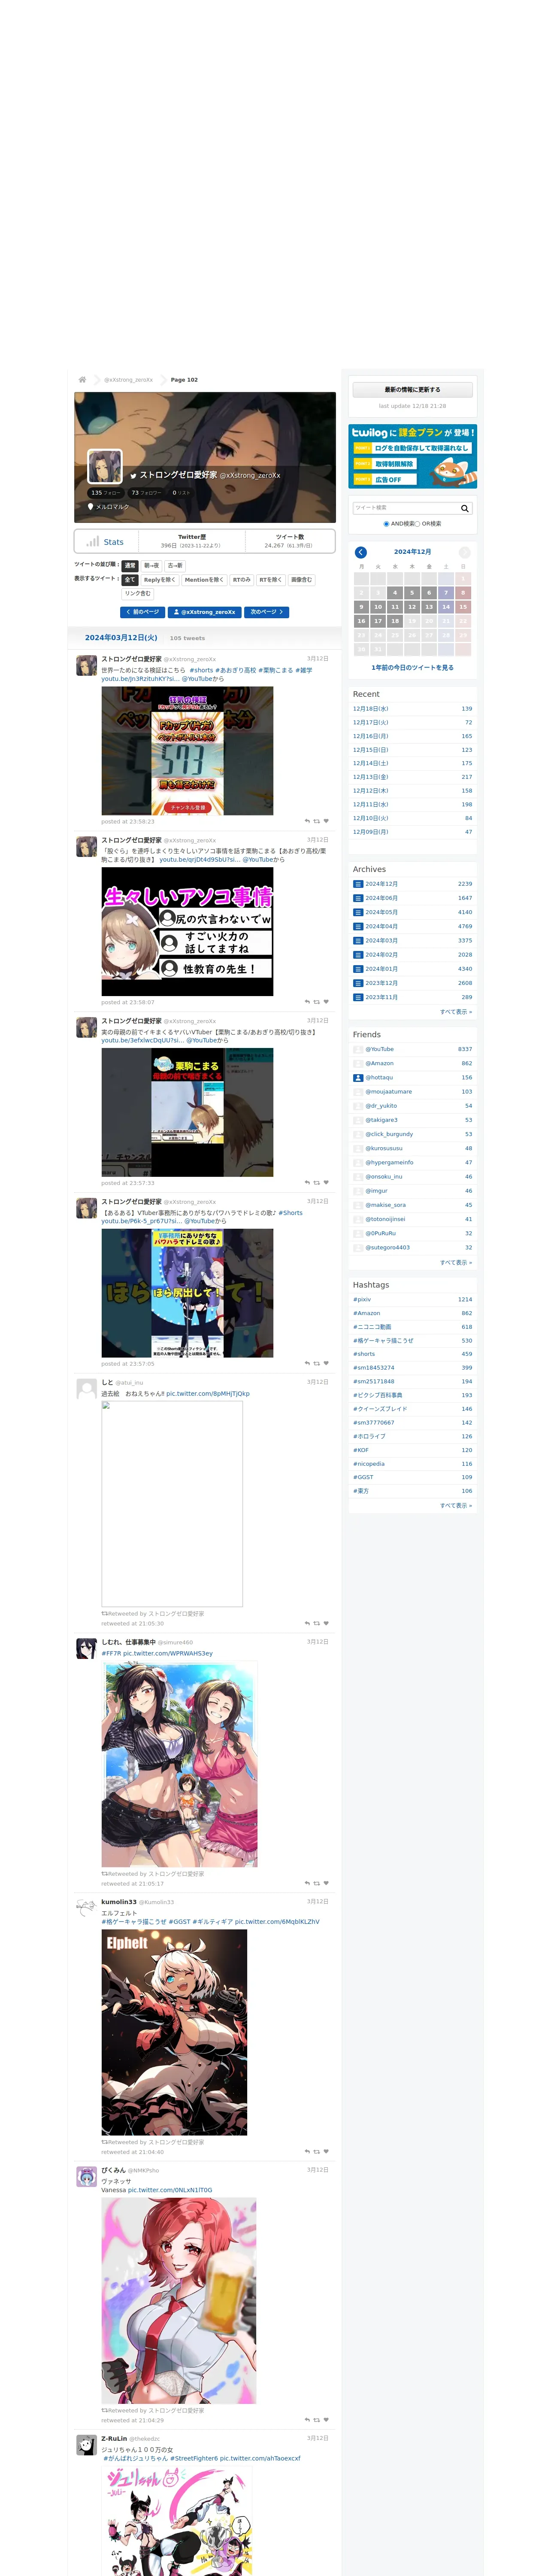551x2576 pixels.
Task: Select the OR検索 radio button
Action: (x=417, y=524)
